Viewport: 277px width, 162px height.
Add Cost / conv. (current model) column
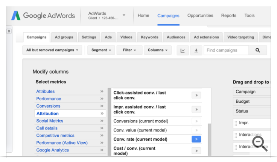pyautogui.click(x=196, y=151)
